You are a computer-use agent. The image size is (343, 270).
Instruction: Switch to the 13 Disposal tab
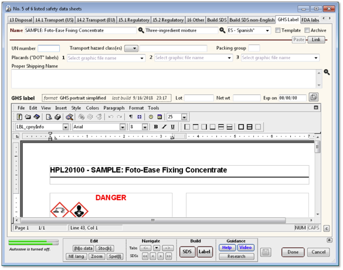[x=21, y=20]
